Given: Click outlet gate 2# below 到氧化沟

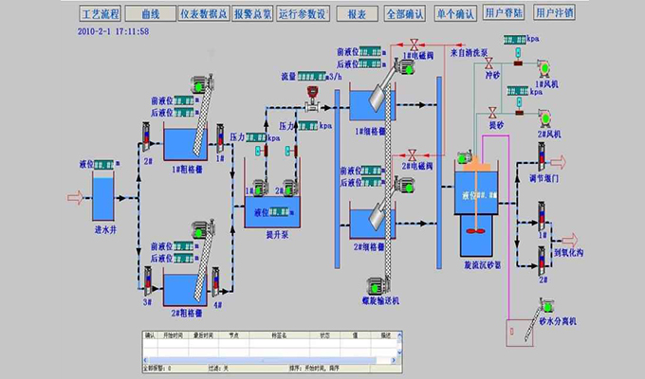Looking at the screenshot, I should point(543,261).
